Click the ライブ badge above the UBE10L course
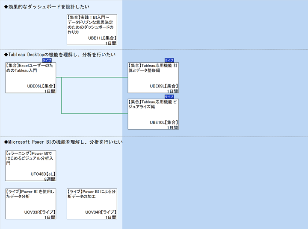This screenshot has width=308, height=229. [x=169, y=97]
